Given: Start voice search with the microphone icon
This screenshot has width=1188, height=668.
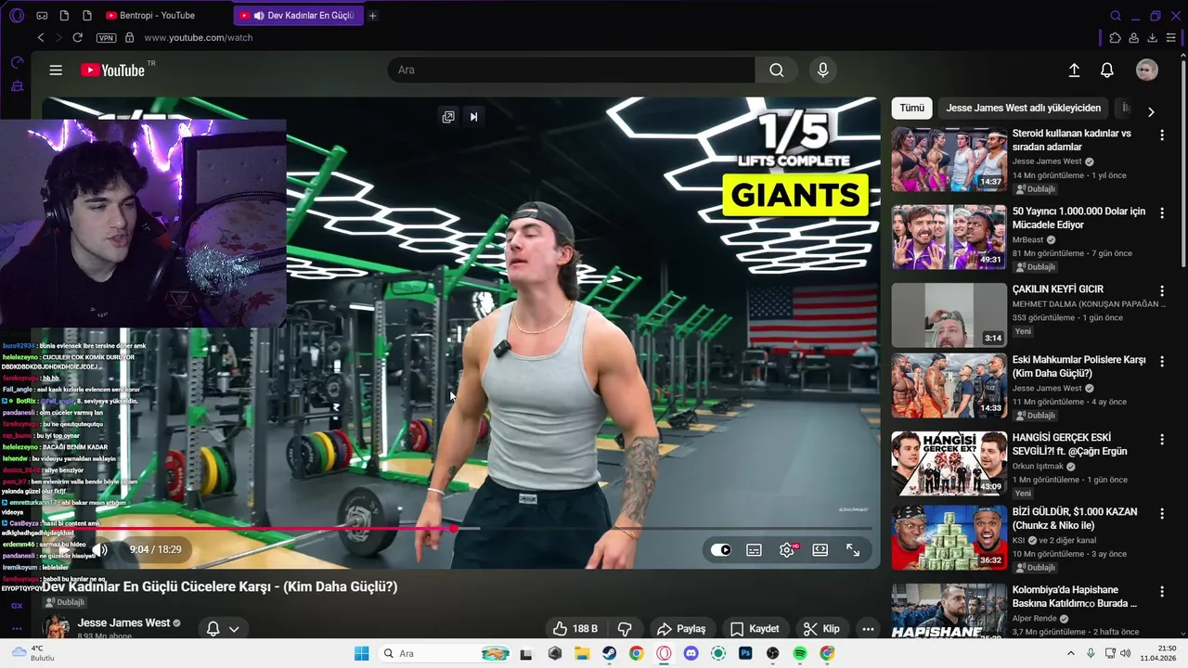Looking at the screenshot, I should (822, 71).
